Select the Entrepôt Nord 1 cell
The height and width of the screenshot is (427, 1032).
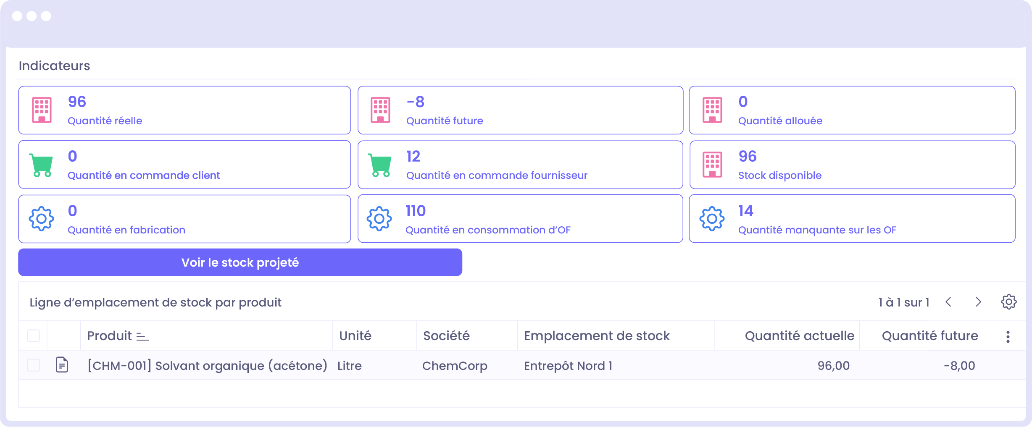point(568,366)
